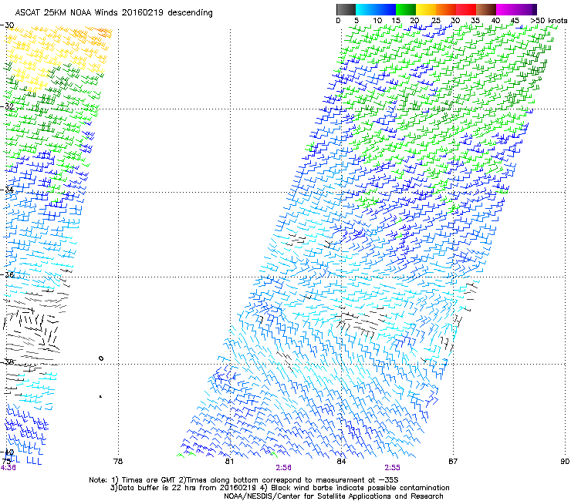Click the gray 0–5 knots legend segment
Viewport: 571px width, 501px height.
pyautogui.click(x=346, y=9)
